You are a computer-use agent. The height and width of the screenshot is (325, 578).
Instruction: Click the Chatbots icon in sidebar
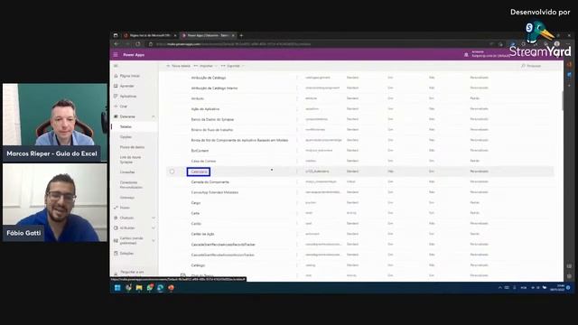[x=116, y=218]
